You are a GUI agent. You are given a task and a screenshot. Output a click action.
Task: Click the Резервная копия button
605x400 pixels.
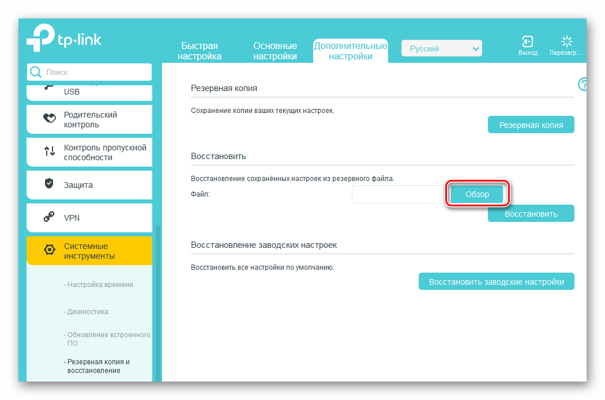click(x=531, y=124)
